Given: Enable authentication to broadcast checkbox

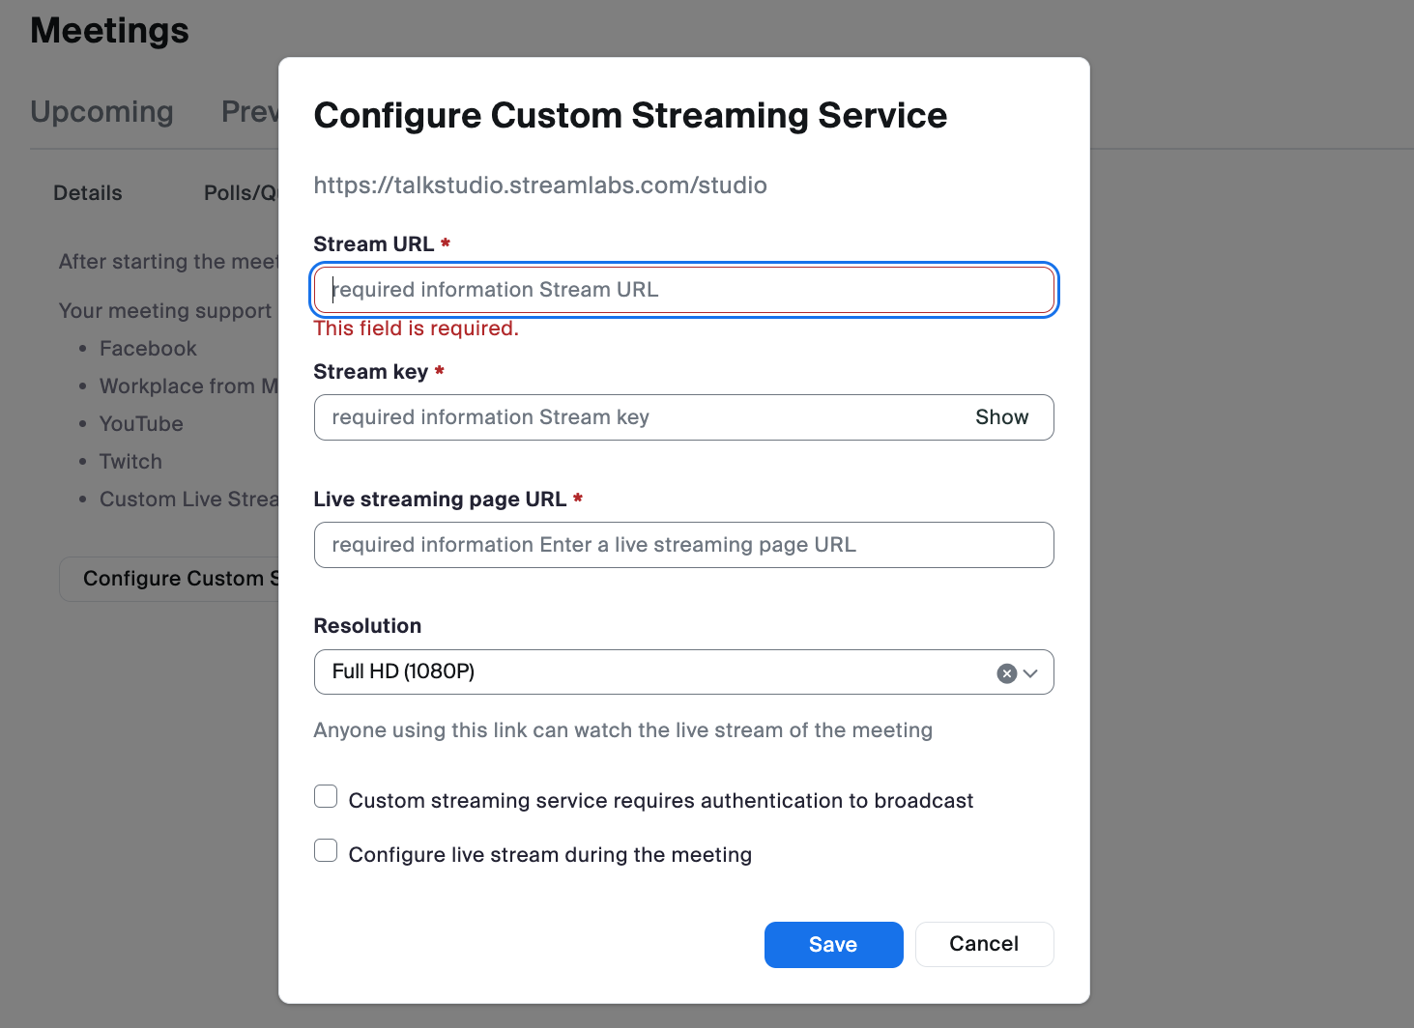Looking at the screenshot, I should click(x=326, y=796).
